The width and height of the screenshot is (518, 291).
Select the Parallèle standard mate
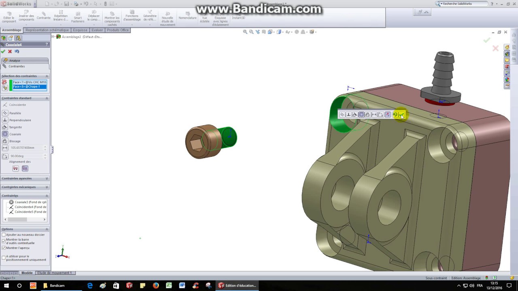pyautogui.click(x=15, y=113)
